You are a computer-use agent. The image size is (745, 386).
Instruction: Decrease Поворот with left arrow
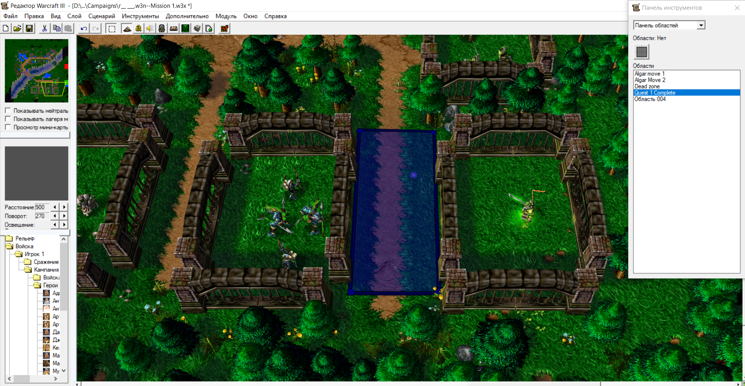[55, 216]
